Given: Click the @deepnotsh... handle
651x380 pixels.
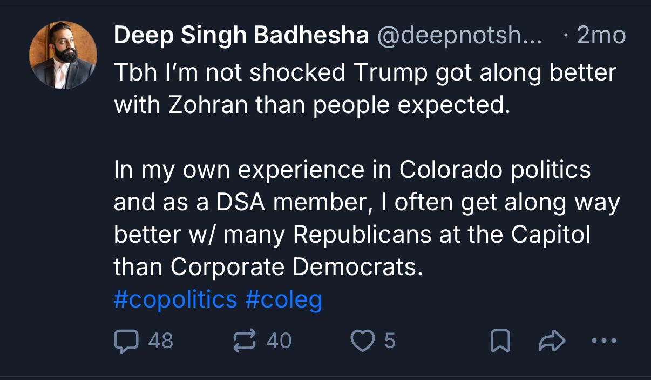Looking at the screenshot, I should [x=459, y=36].
